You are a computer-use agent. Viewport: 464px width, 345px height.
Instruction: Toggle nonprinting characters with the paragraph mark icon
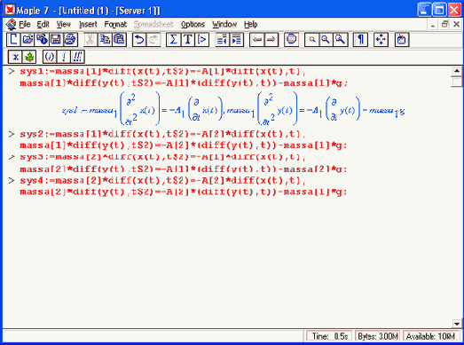tap(360, 40)
